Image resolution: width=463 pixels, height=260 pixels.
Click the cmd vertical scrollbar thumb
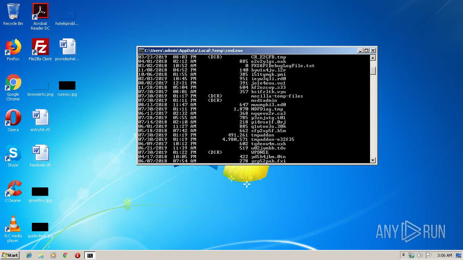pyautogui.click(x=373, y=71)
